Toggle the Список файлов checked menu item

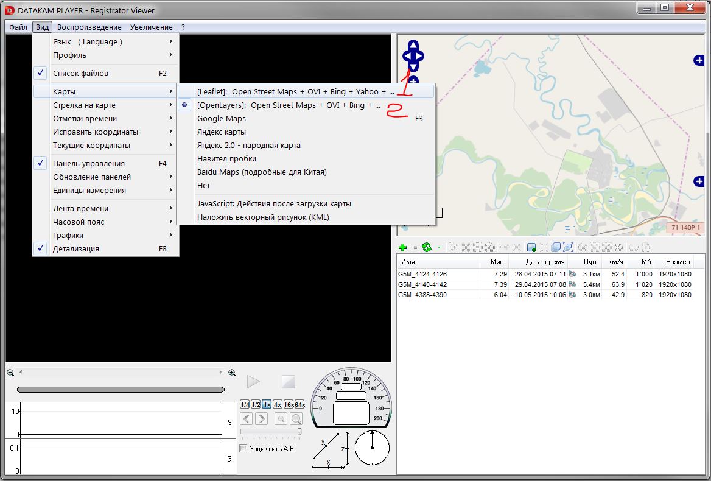(x=80, y=73)
